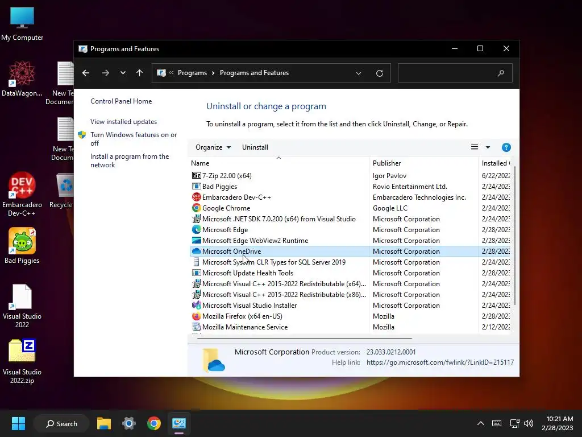Select the Visual Studio 2022.zip file on desktop
This screenshot has width=582, height=437.
(22, 361)
